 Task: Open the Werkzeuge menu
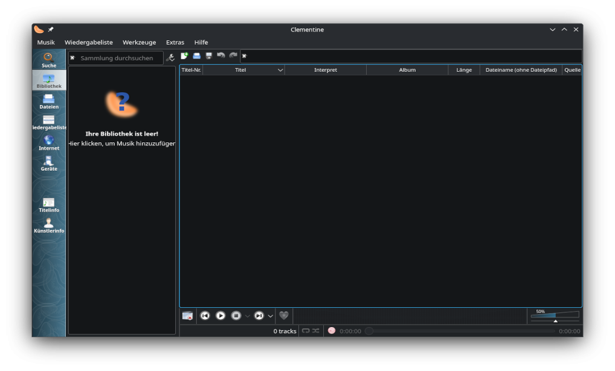[x=139, y=42]
